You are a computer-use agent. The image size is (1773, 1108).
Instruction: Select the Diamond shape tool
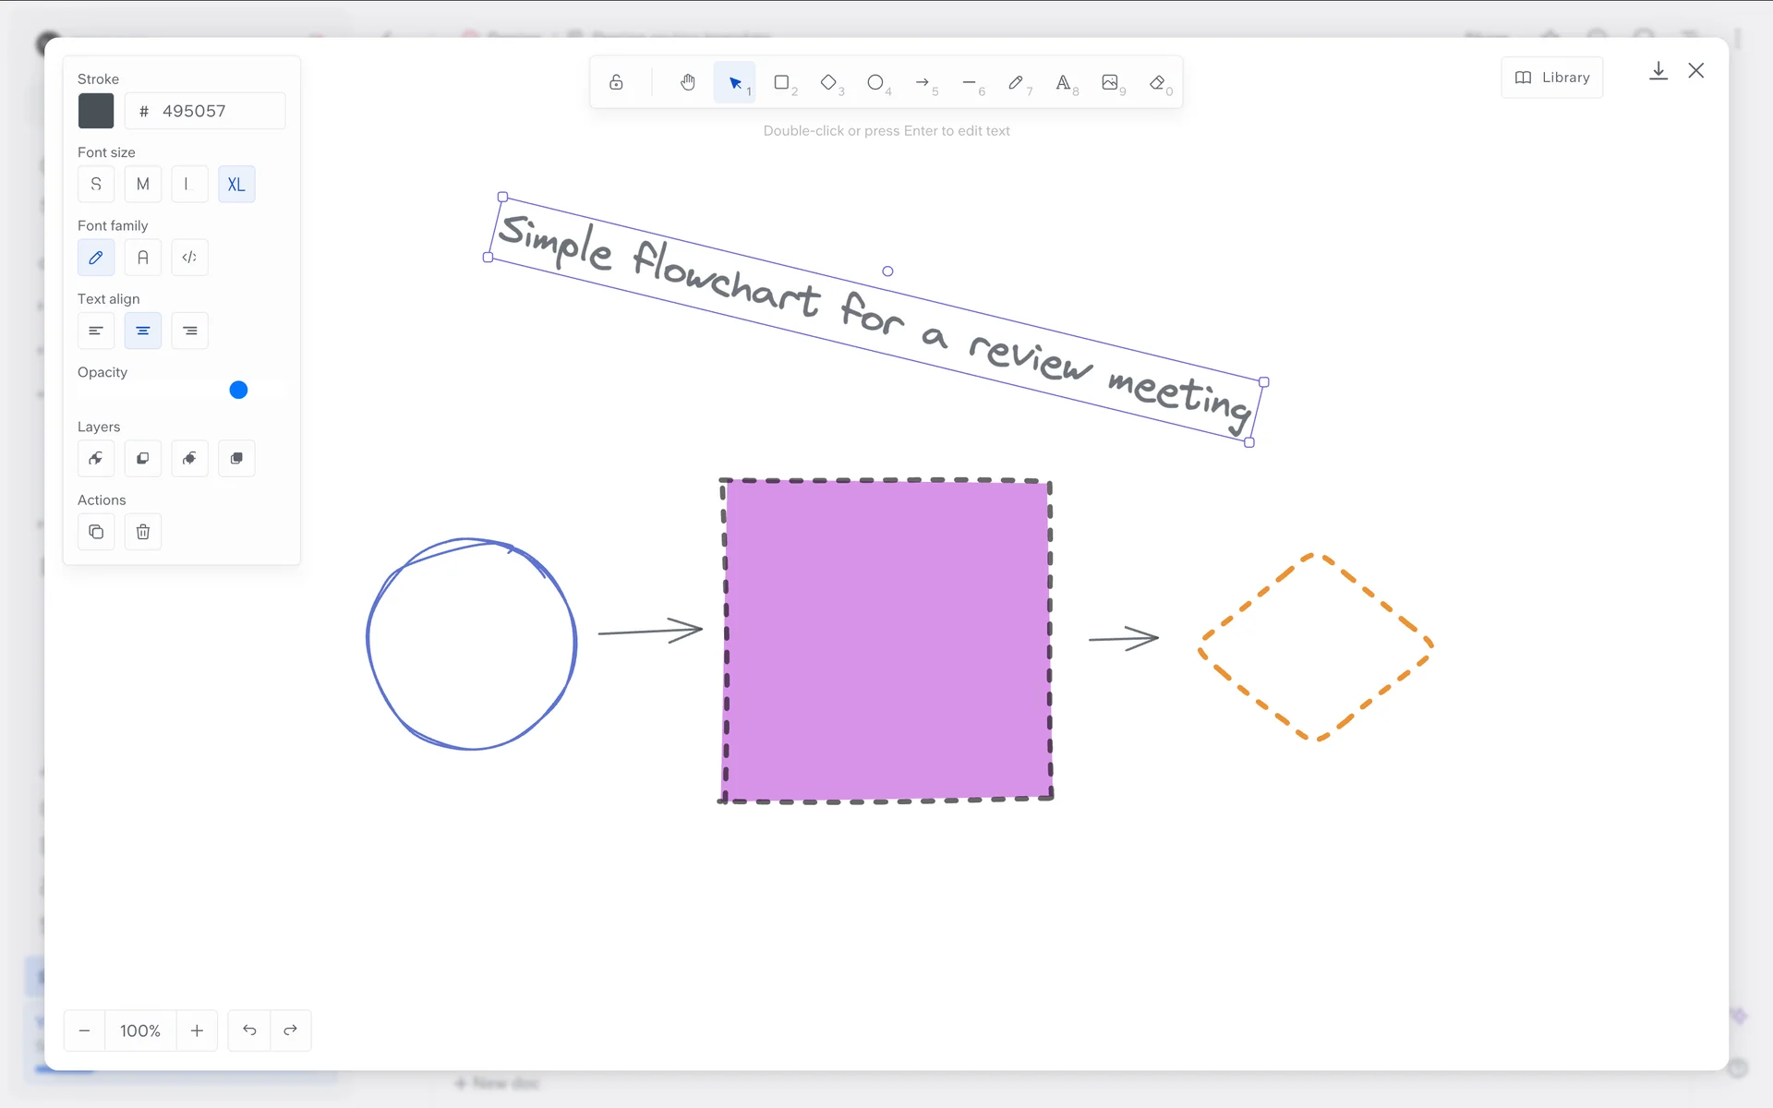click(829, 83)
